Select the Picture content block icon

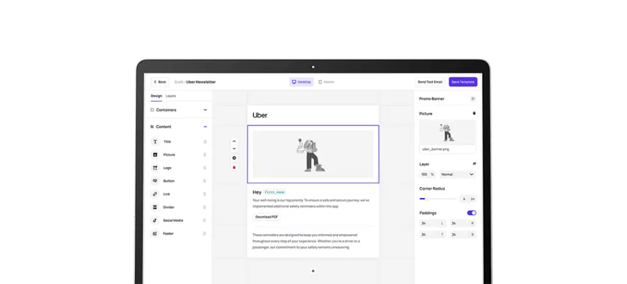(x=155, y=155)
